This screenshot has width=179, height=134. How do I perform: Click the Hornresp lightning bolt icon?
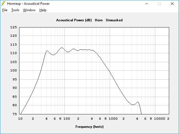pos(3,4)
